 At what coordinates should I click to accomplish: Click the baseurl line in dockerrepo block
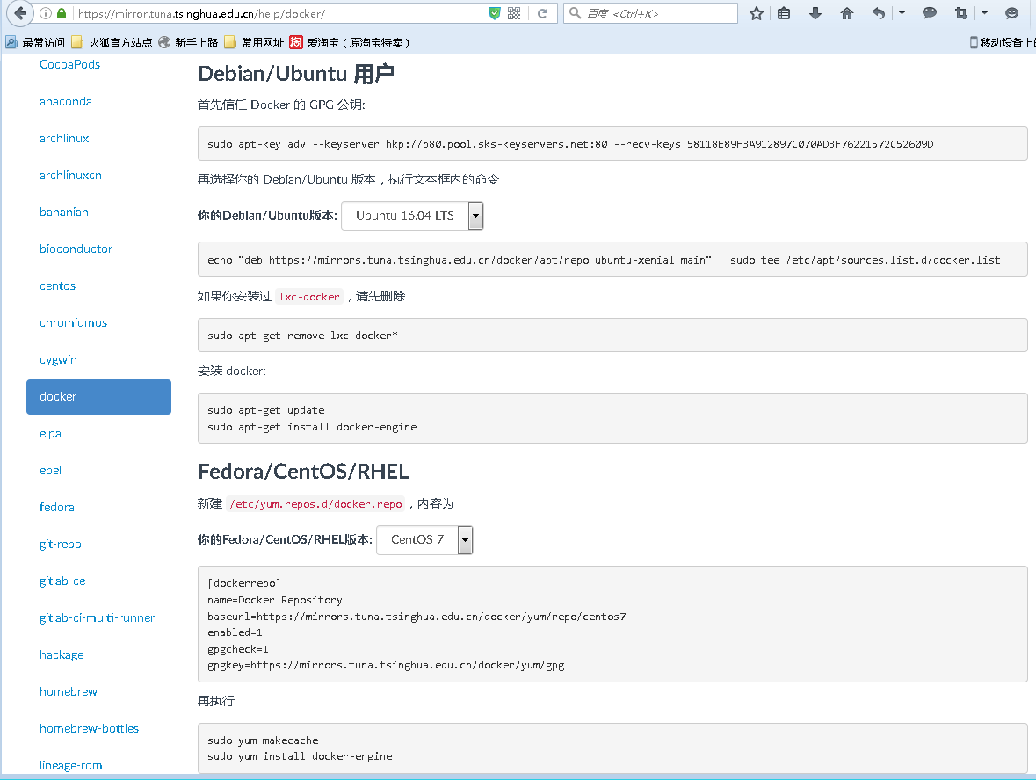(x=417, y=617)
